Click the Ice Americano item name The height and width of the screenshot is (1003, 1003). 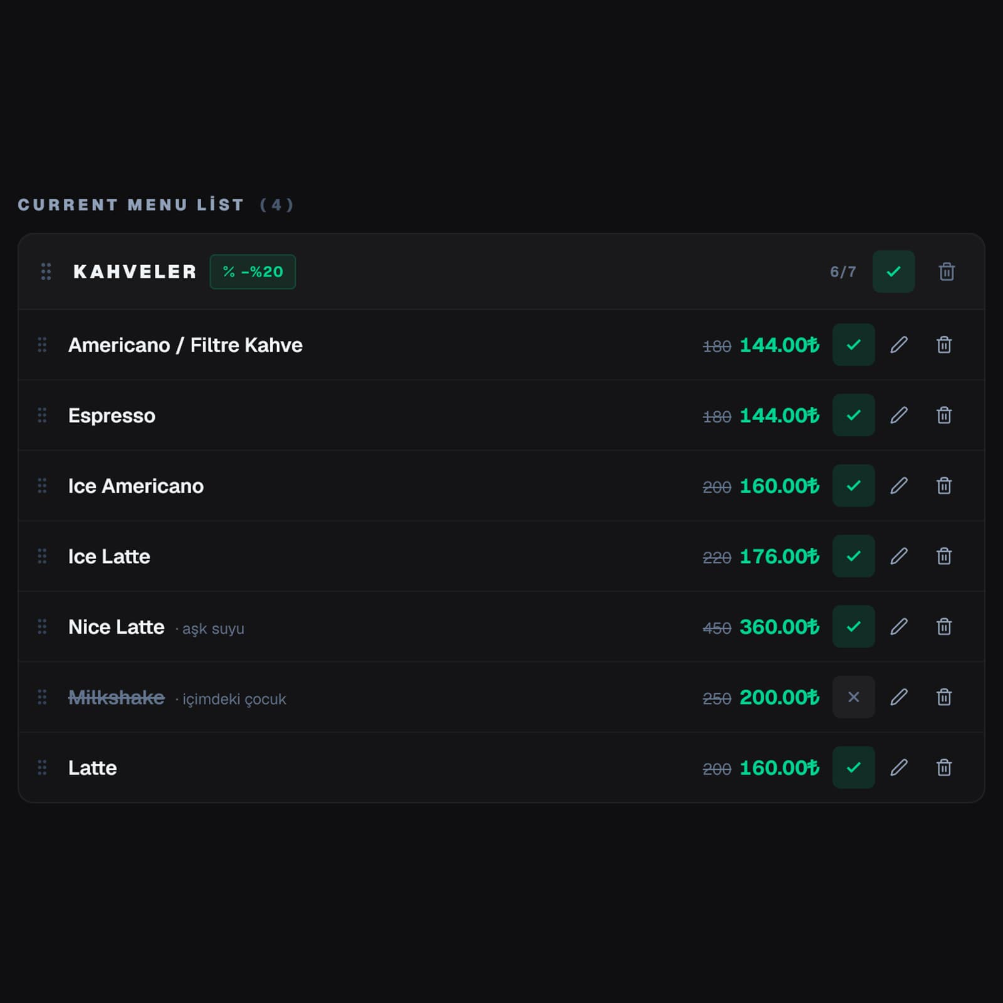[x=136, y=486]
